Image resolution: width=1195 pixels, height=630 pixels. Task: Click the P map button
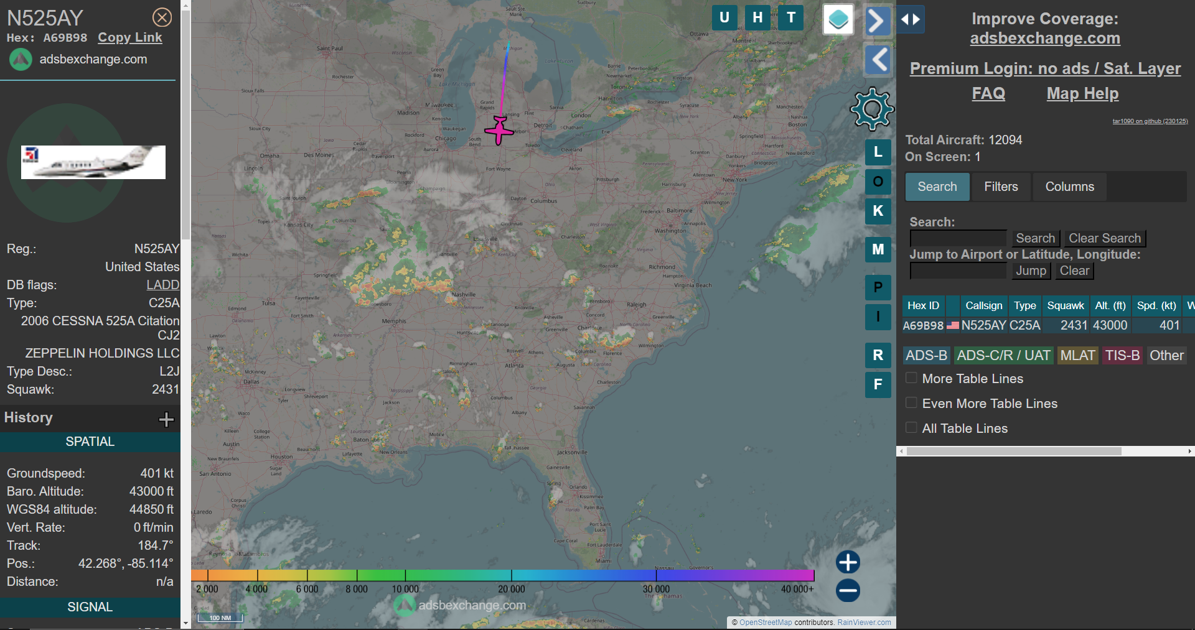click(878, 287)
